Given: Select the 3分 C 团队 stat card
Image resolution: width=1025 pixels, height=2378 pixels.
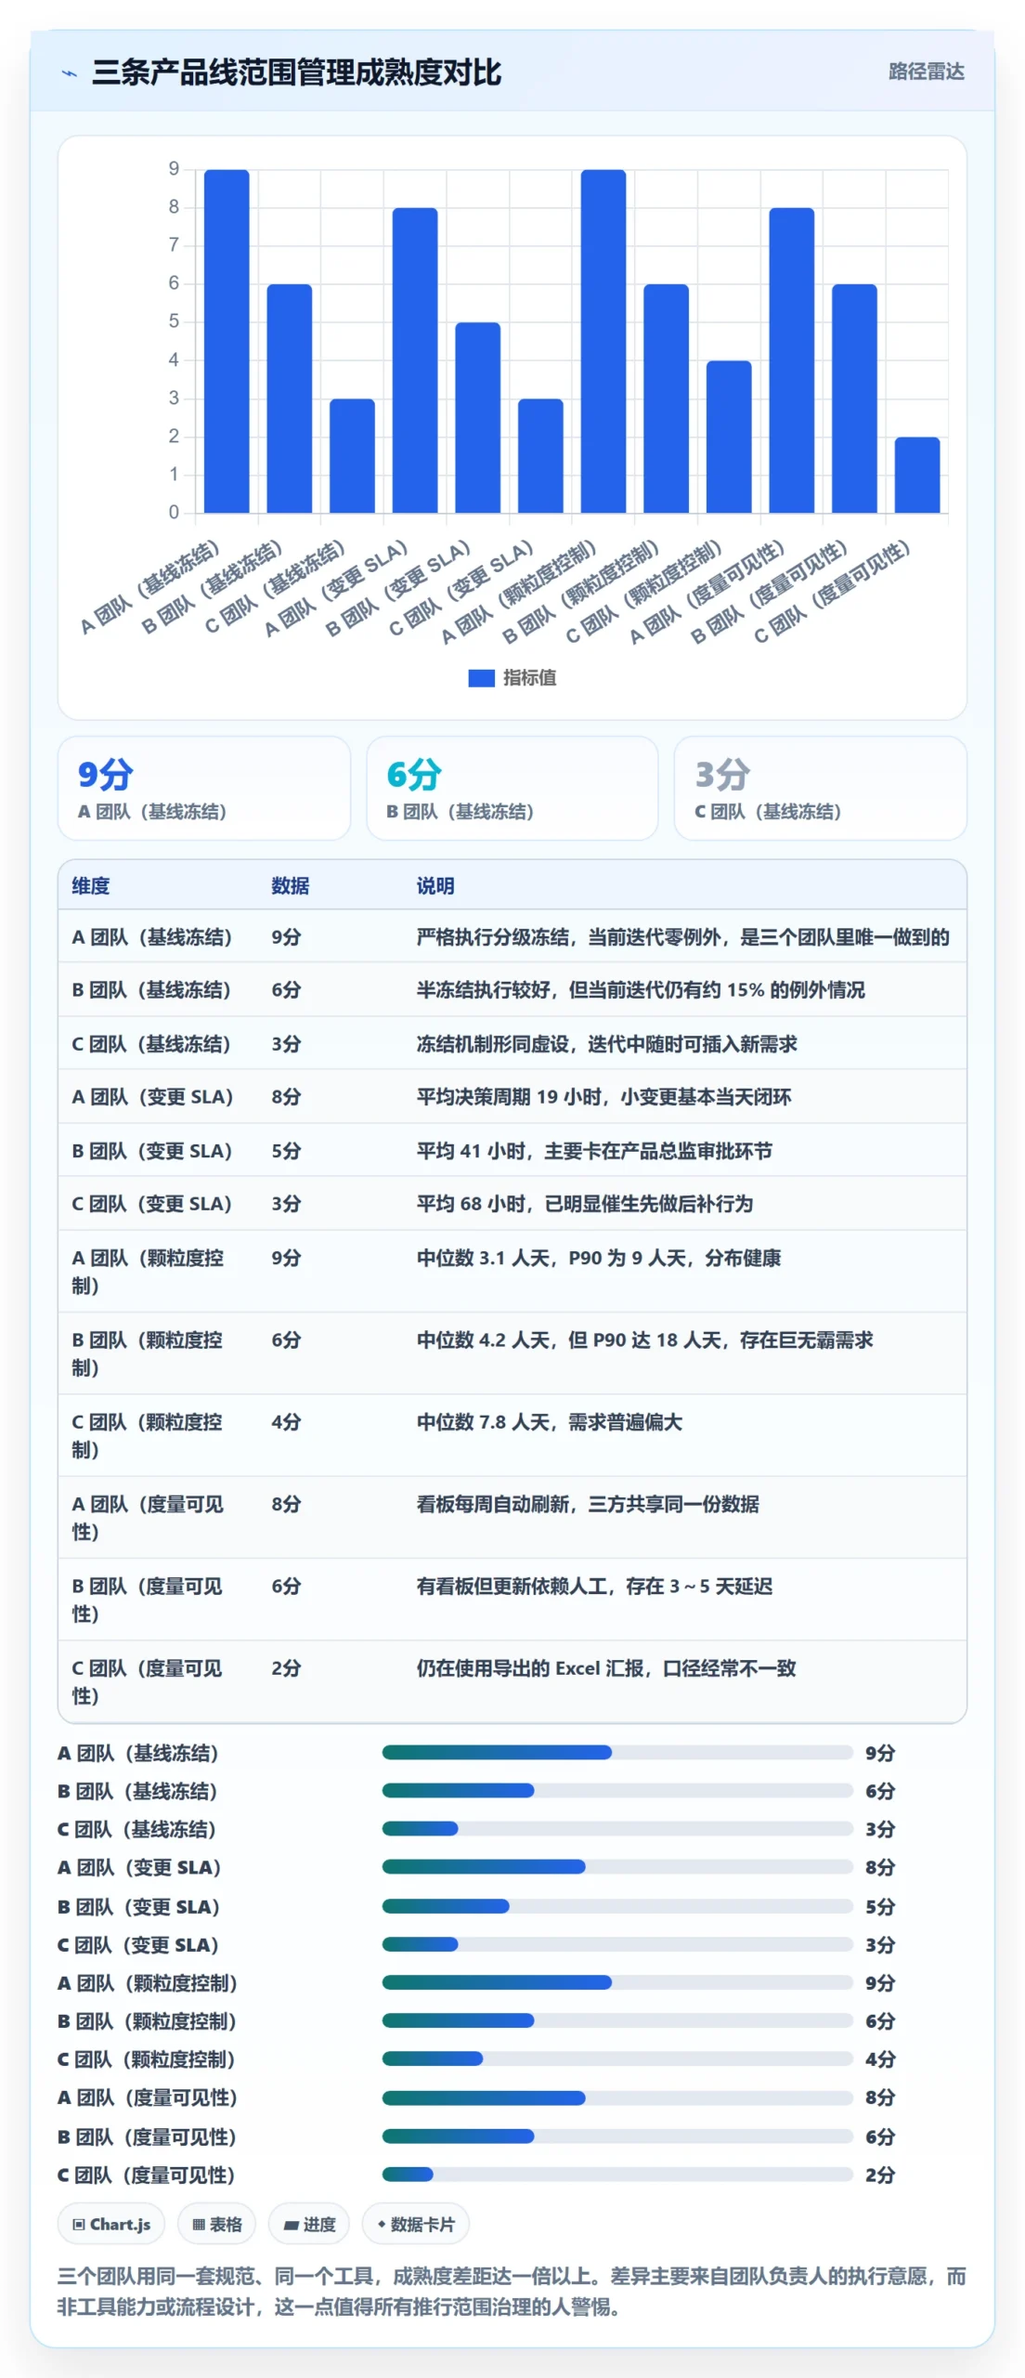Looking at the screenshot, I should [x=821, y=789].
